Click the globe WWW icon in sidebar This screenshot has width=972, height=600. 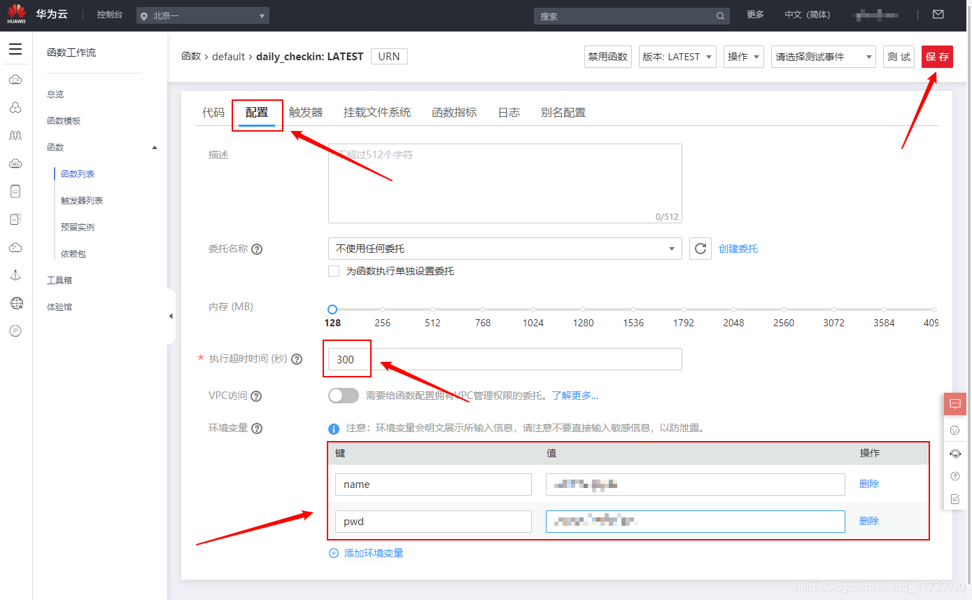pyautogui.click(x=16, y=303)
